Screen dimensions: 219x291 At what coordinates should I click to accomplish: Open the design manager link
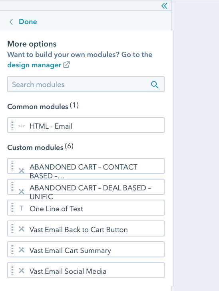[x=34, y=65]
